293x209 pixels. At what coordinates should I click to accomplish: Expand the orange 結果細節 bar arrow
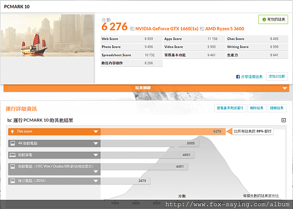tap(285, 88)
